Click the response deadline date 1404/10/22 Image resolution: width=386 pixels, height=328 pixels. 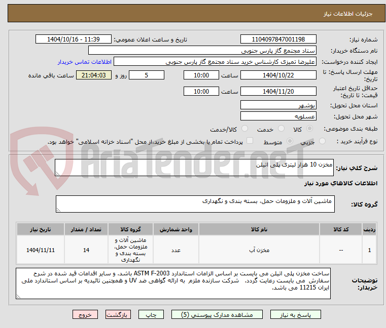click(278, 75)
